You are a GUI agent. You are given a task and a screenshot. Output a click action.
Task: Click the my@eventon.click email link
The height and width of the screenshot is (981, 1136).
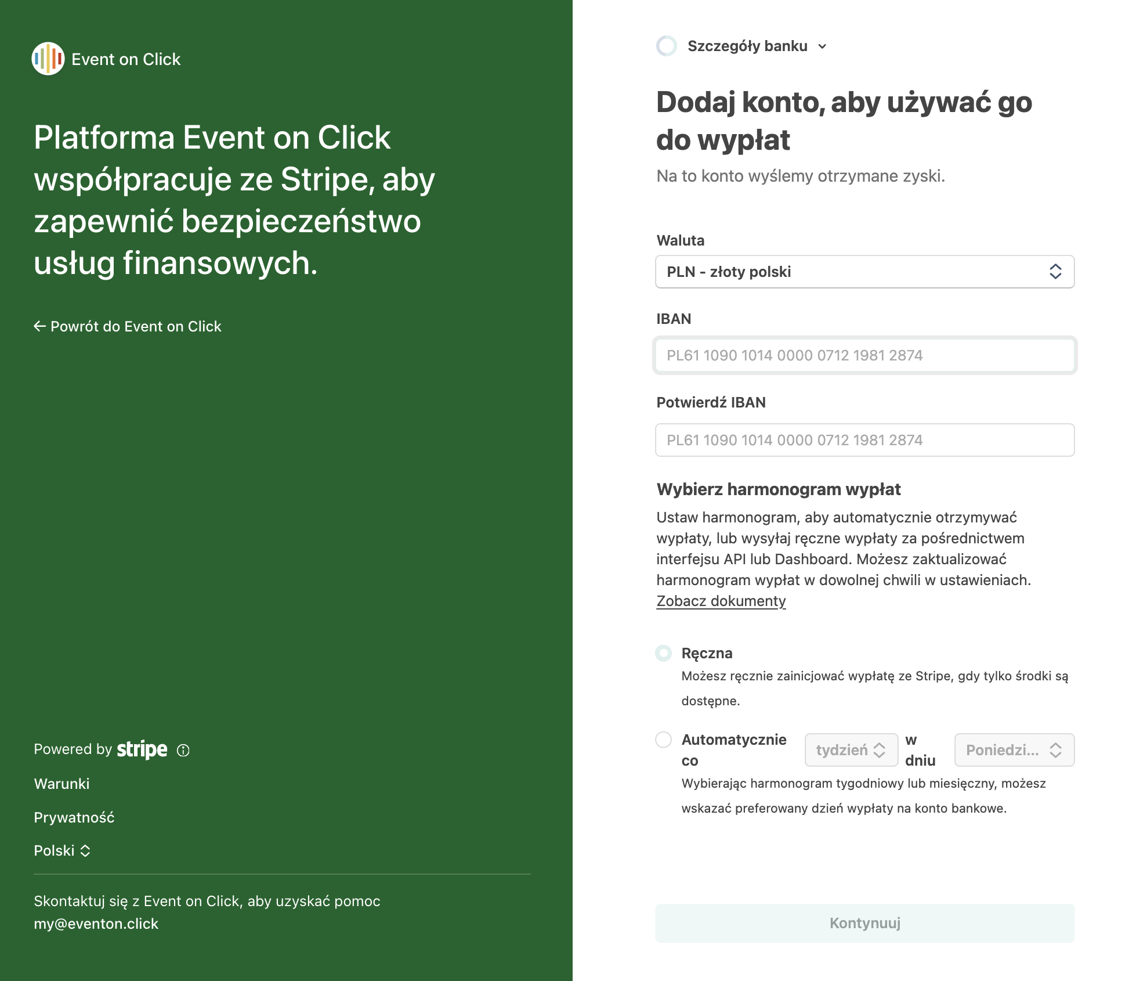[x=96, y=924]
